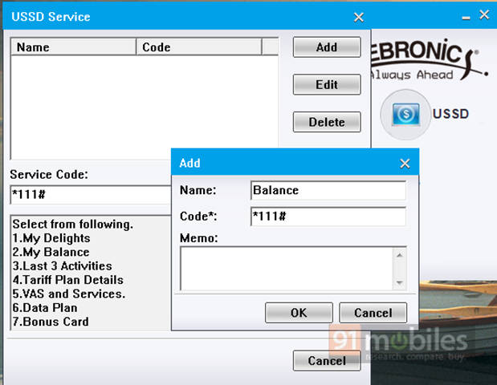Click the Name field containing Balance
The image size is (497, 385).
coord(328,191)
